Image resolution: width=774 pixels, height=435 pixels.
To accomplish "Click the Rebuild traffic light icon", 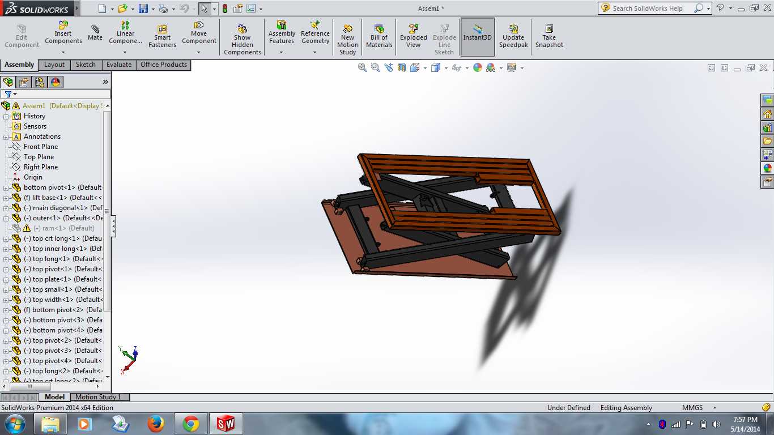I will [x=225, y=8].
